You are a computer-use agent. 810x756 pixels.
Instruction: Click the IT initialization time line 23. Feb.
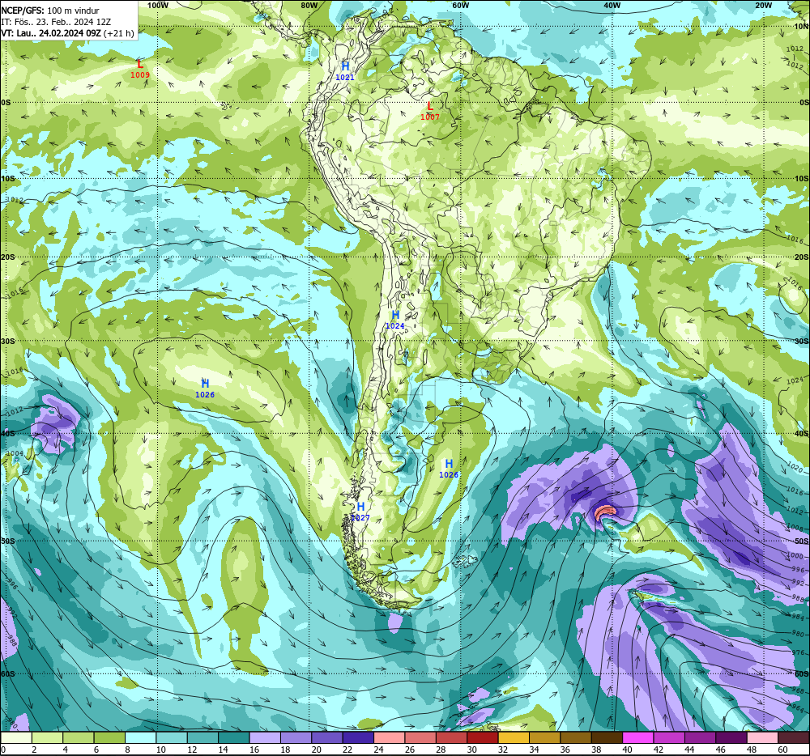(x=56, y=22)
